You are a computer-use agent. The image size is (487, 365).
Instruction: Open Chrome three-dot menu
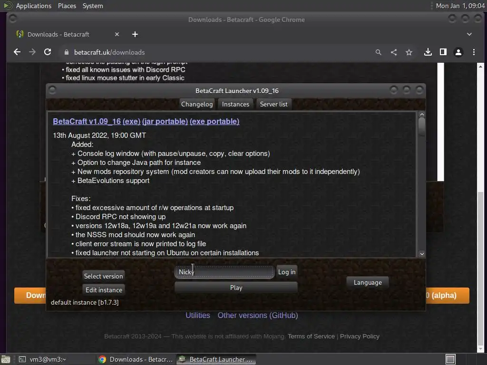pos(474,52)
